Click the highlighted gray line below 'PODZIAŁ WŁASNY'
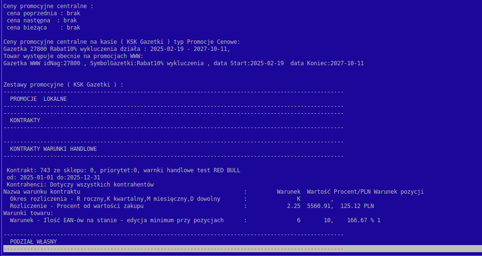482x256 pixels. [241, 249]
